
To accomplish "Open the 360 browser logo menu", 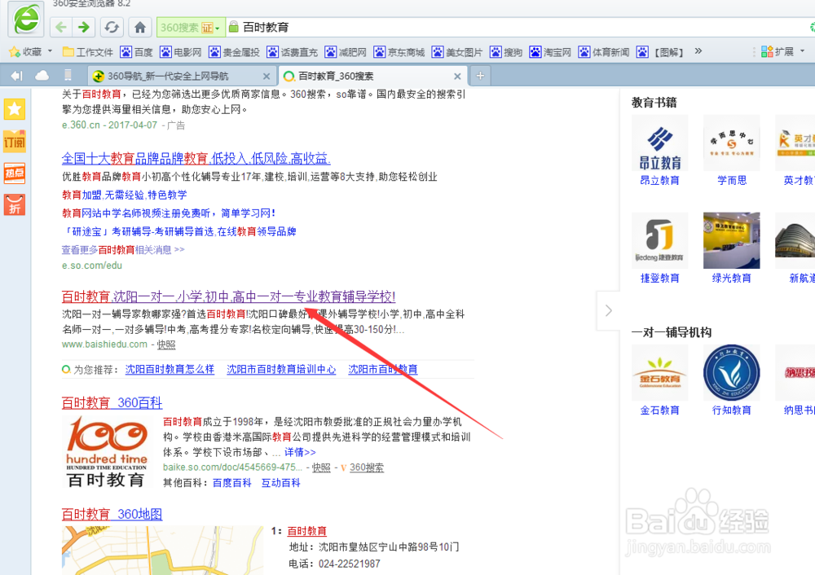I will point(27,20).
